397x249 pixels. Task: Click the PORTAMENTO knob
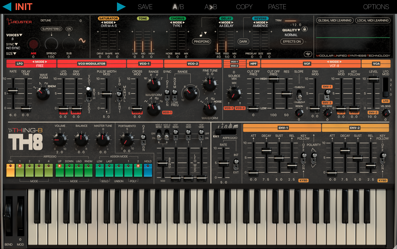(x=127, y=140)
